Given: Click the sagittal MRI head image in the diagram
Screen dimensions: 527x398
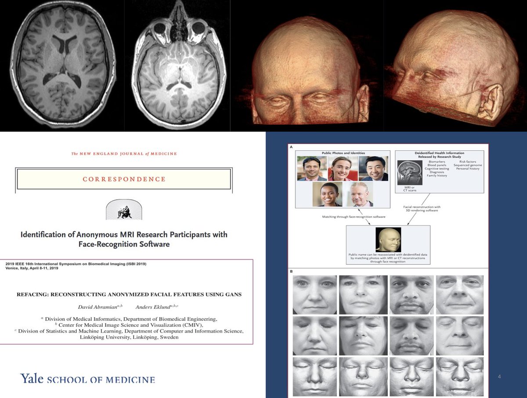Looking at the screenshot, I should [x=410, y=174].
